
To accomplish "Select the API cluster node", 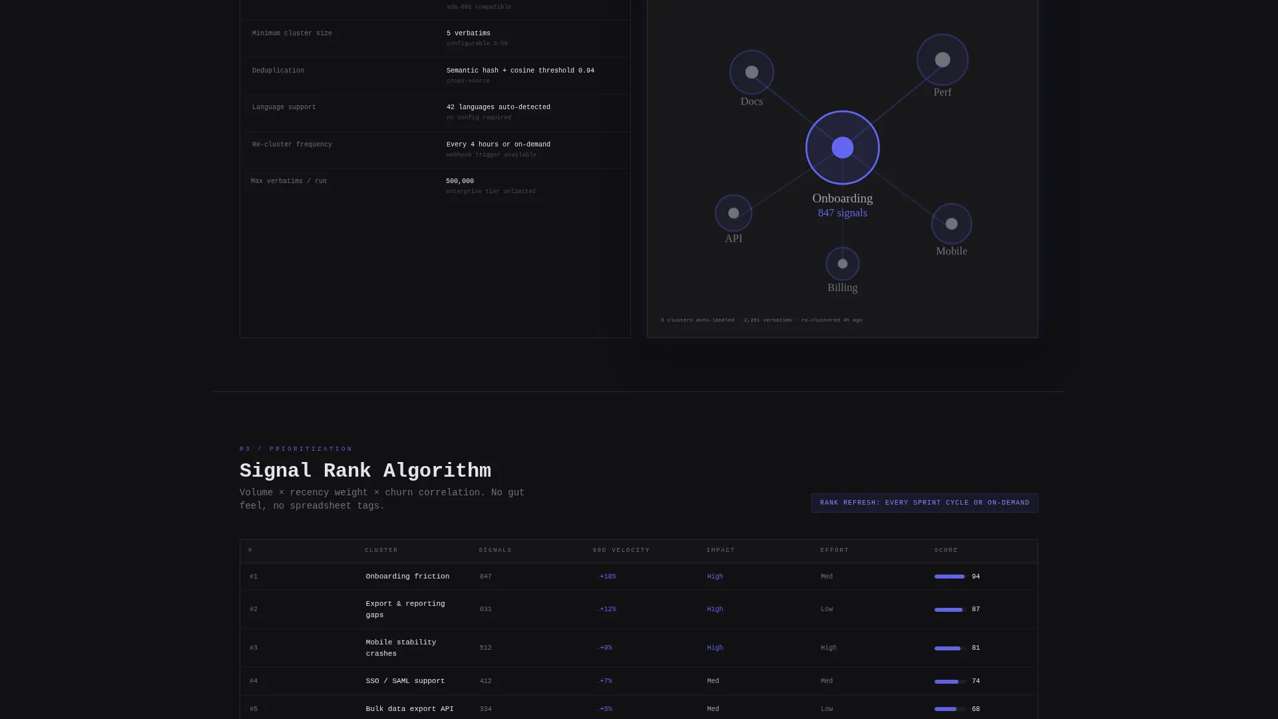I will pos(734,213).
